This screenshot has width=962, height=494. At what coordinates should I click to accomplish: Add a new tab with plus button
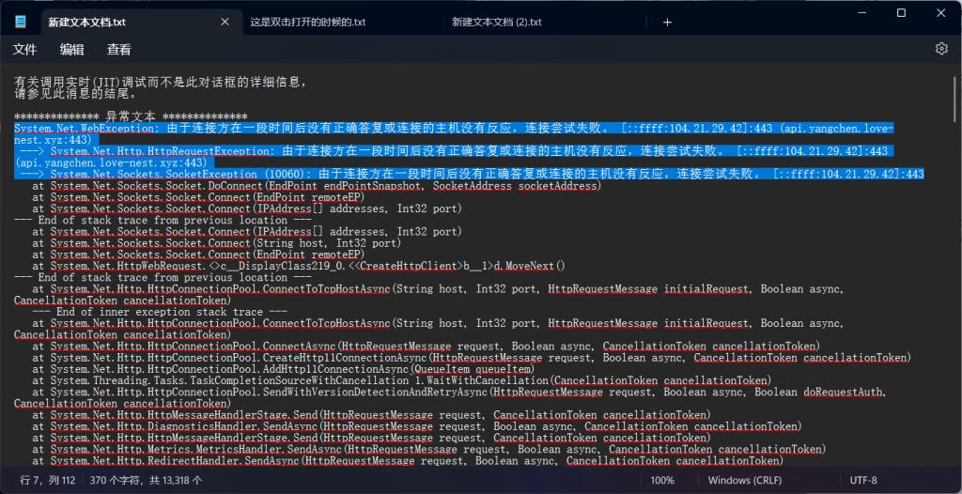[667, 22]
